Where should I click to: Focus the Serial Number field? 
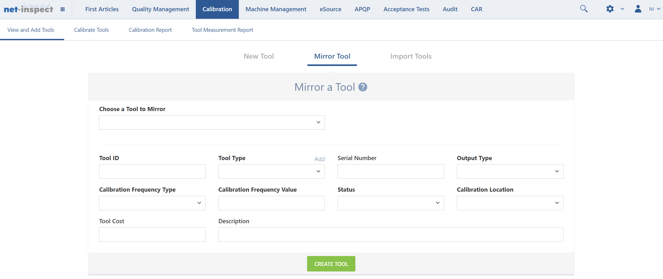pyautogui.click(x=391, y=171)
